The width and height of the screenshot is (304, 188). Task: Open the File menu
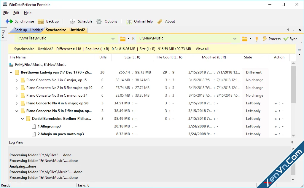coord(6,13)
